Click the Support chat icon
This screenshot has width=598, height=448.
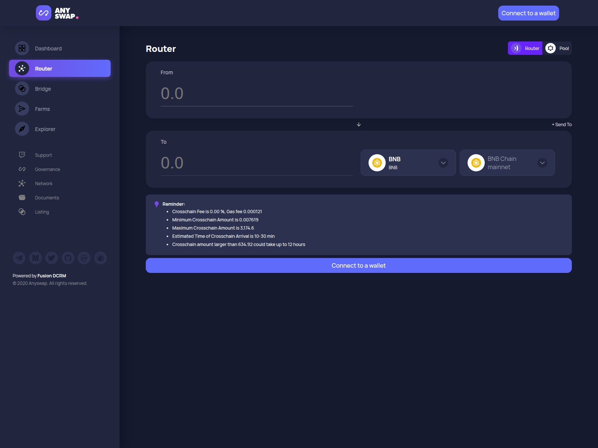point(22,155)
